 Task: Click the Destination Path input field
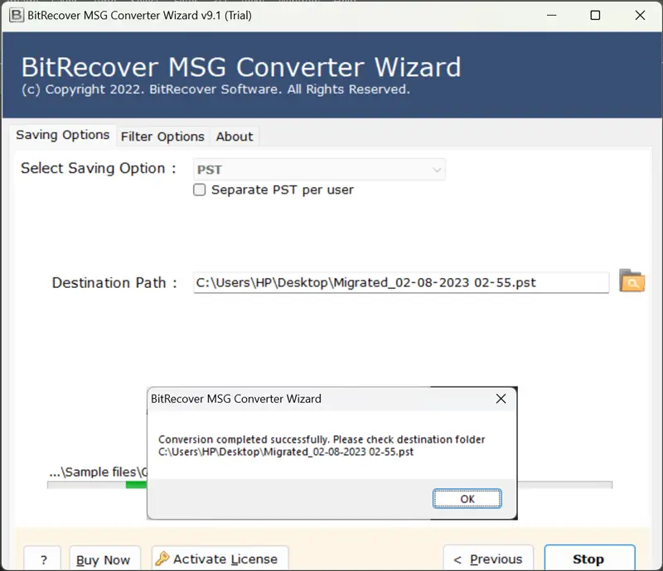(401, 282)
